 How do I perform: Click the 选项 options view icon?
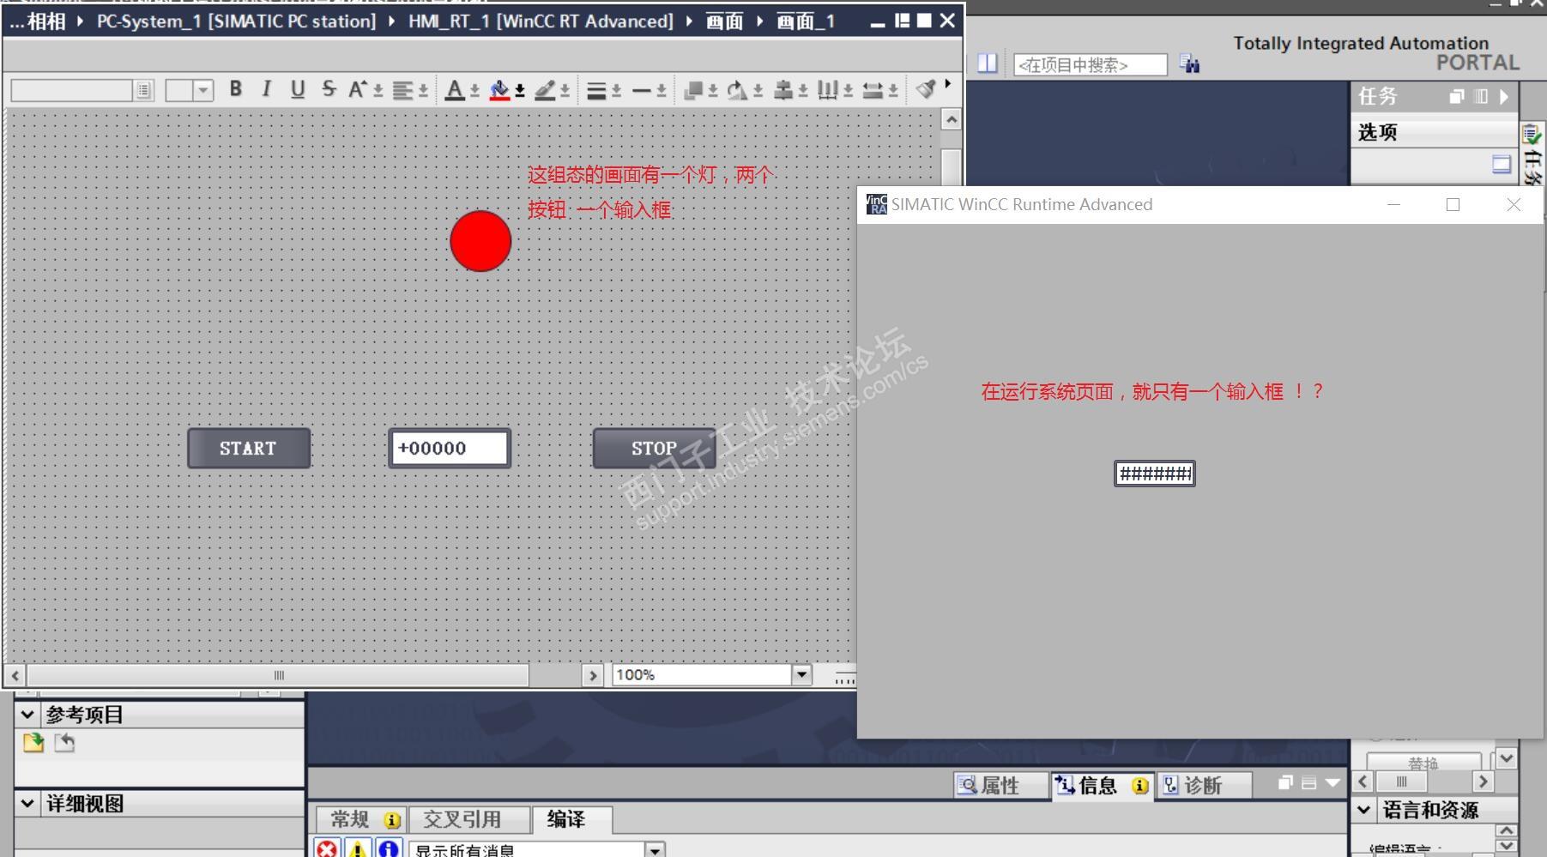1502,165
